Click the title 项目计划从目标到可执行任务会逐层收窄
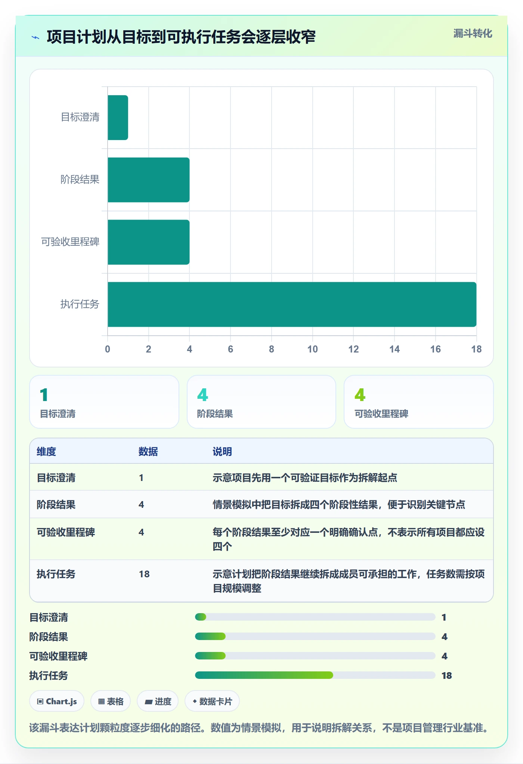523x764 pixels. 181,37
